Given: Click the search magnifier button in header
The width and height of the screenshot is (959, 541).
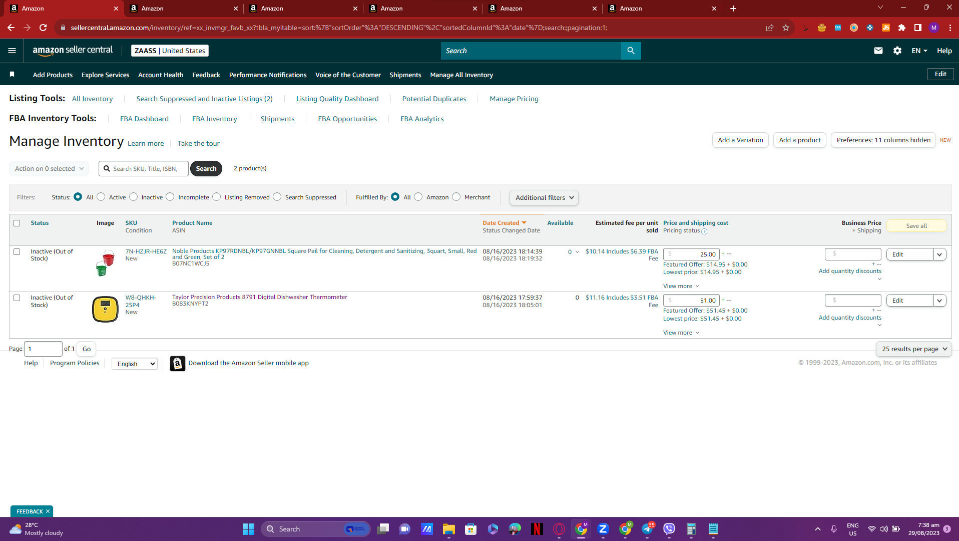Looking at the screenshot, I should (x=631, y=51).
